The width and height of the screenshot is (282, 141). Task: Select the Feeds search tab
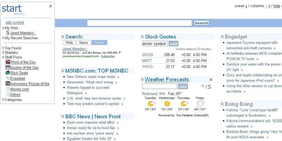click(x=99, y=43)
